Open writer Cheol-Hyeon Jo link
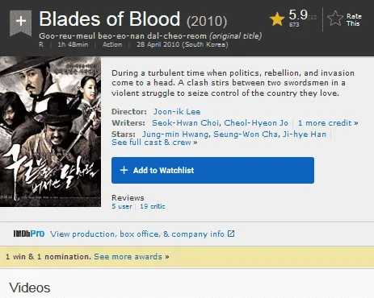Image resolution: width=374 pixels, height=298 pixels. (x=256, y=123)
